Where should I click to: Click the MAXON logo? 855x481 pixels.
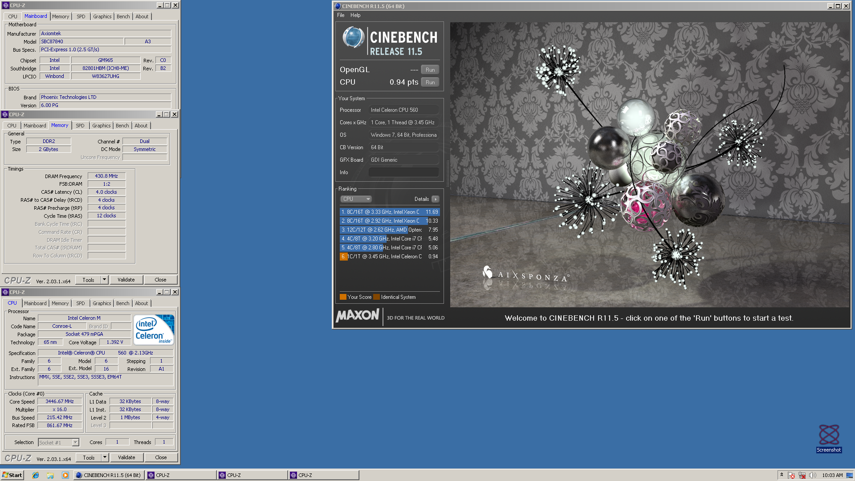point(358,316)
